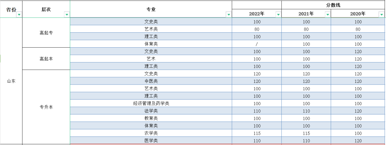Click the 中医类 major cell
Viewport: 386px width, 145px height.
tap(151, 81)
